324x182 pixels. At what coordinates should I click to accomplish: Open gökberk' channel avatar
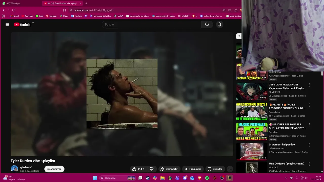pos(14,169)
